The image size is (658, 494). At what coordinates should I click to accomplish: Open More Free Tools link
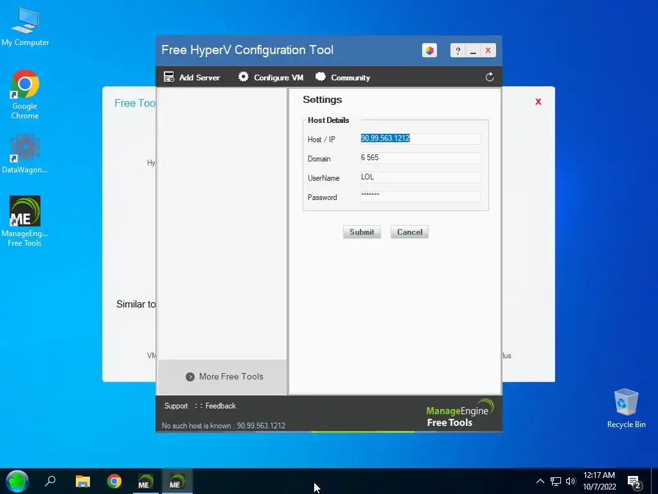tap(231, 376)
